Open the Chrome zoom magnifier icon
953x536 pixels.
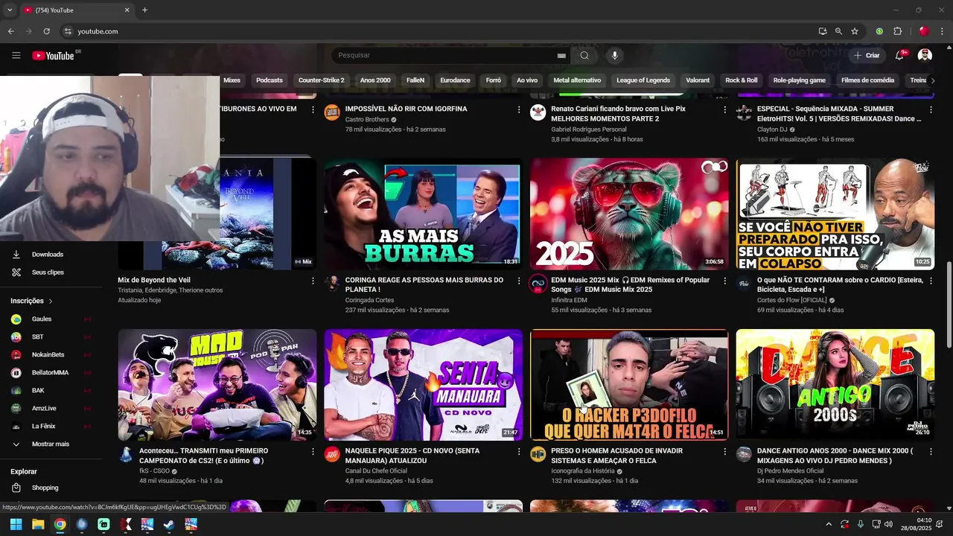(x=838, y=31)
